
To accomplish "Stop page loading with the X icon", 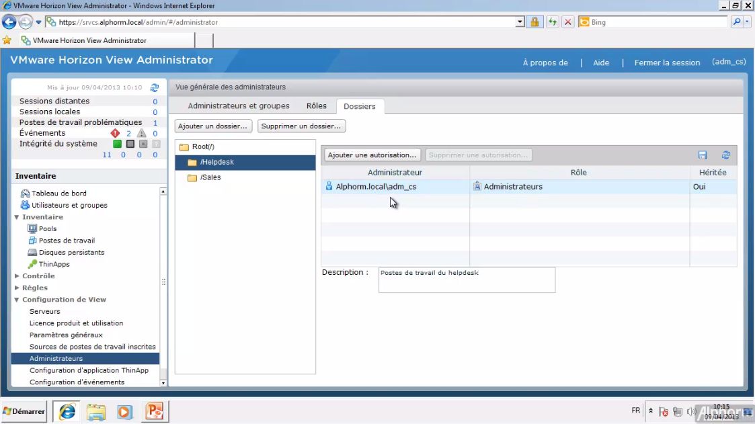I will click(568, 22).
